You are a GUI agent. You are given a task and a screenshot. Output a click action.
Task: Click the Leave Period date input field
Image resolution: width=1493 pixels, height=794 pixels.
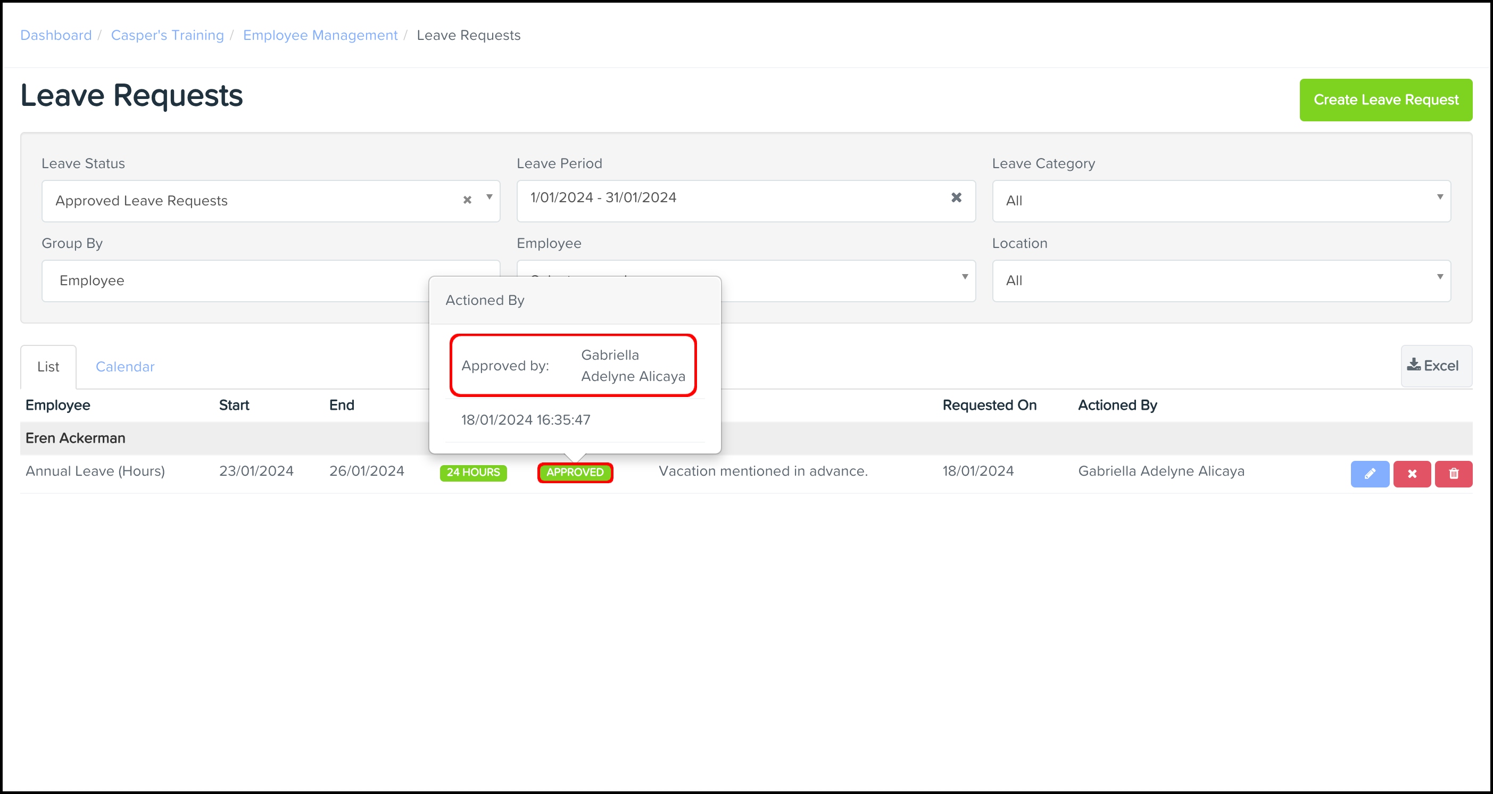730,200
